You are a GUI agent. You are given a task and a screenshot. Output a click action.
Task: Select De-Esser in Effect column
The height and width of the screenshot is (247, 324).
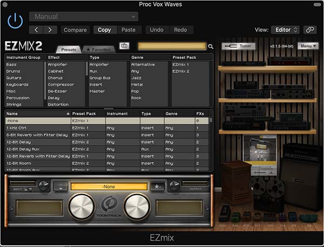coord(57,91)
